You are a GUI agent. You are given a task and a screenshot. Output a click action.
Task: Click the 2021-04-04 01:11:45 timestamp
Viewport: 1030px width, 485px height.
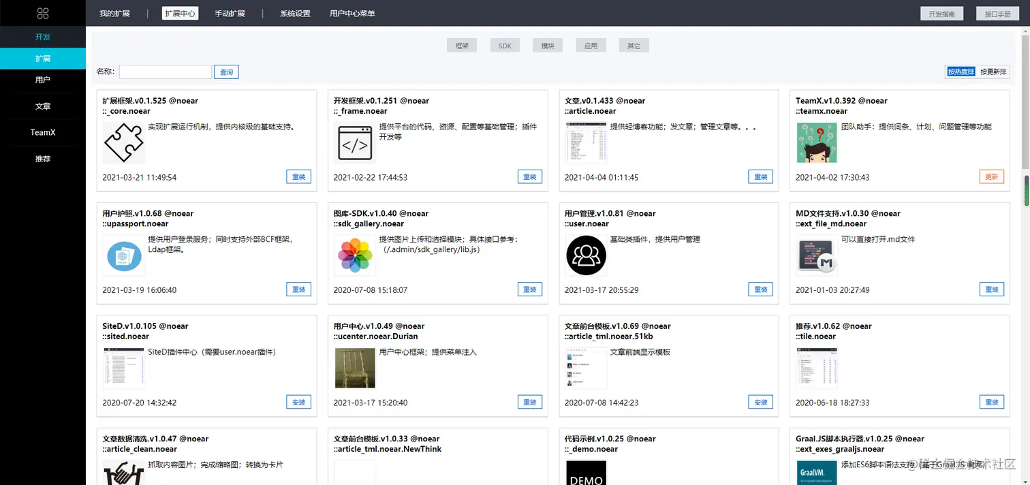coord(602,177)
